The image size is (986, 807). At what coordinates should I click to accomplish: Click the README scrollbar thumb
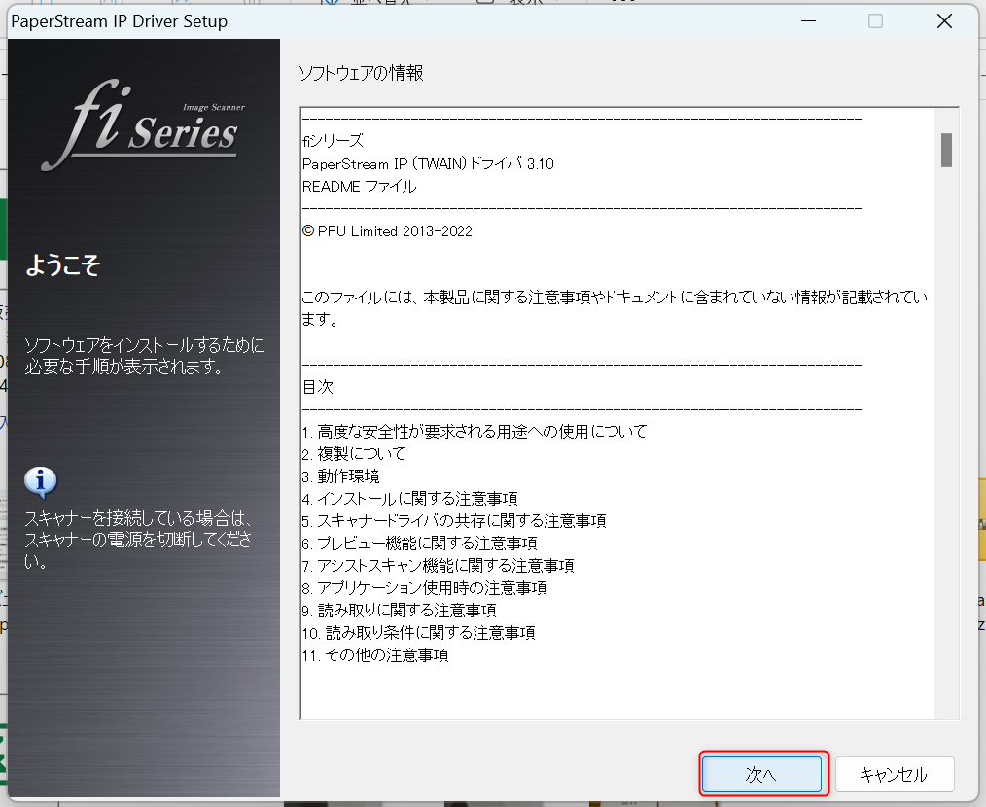point(946,150)
